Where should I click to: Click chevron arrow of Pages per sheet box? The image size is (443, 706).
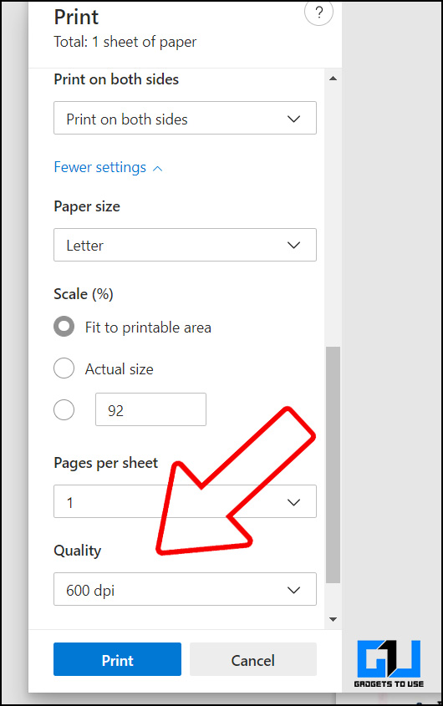coord(294,502)
